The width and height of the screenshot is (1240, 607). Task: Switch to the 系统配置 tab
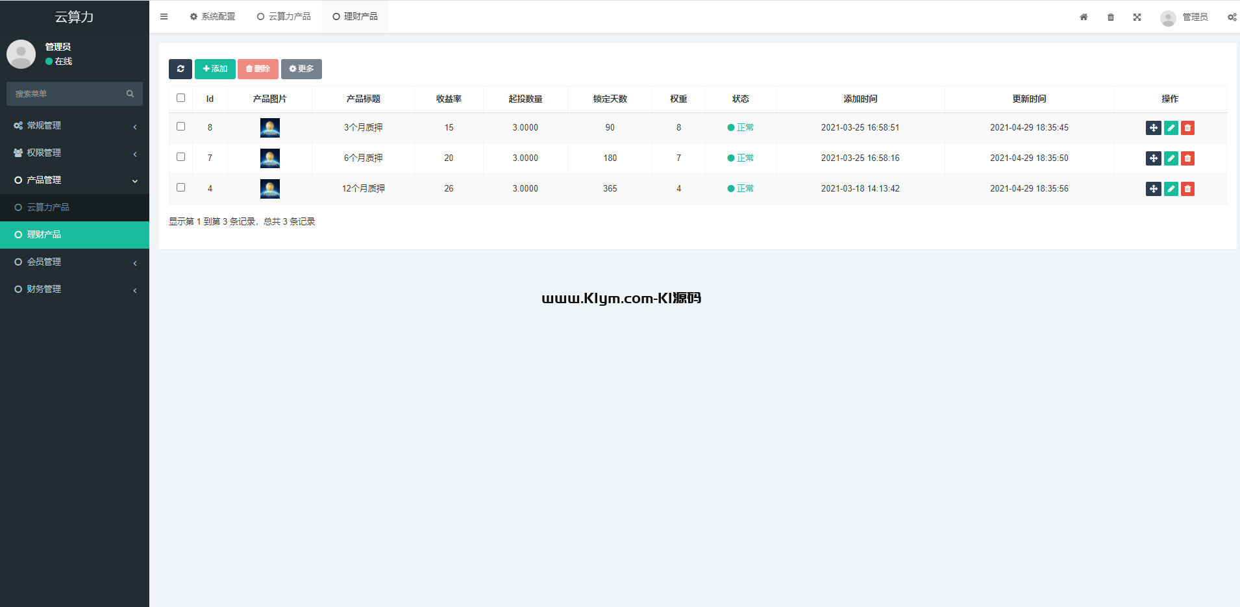coord(212,17)
